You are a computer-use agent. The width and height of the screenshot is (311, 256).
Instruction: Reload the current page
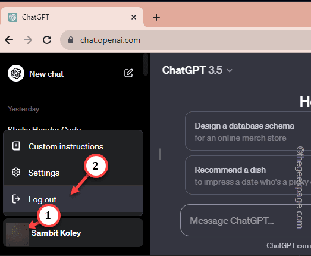point(47,40)
